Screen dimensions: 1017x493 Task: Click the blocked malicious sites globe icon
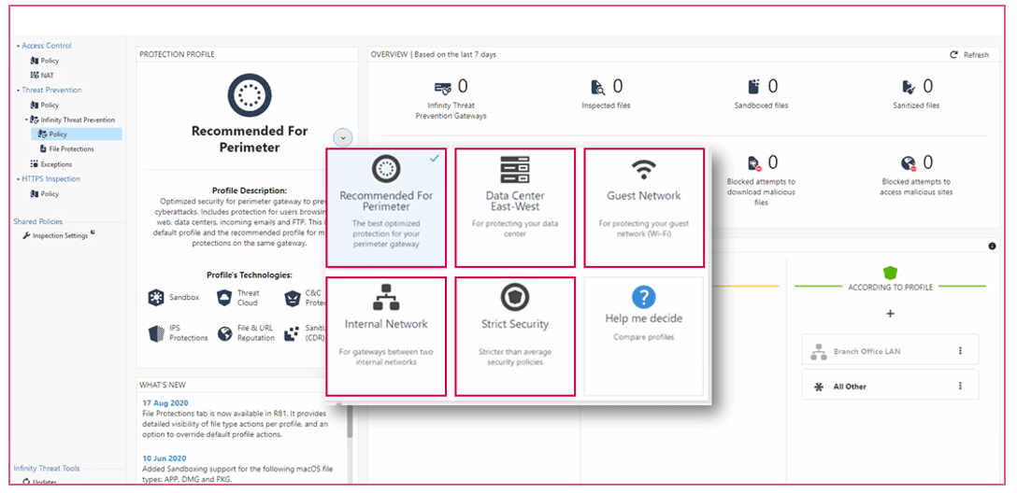coord(909,162)
